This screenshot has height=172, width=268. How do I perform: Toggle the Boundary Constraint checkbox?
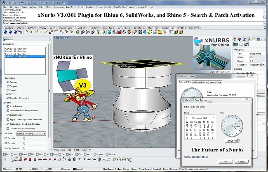pos(8,98)
